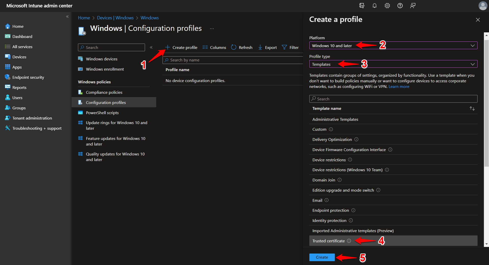The image size is (489, 265).
Task: Collapse the Windows policies navigation pane
Action: click(151, 47)
